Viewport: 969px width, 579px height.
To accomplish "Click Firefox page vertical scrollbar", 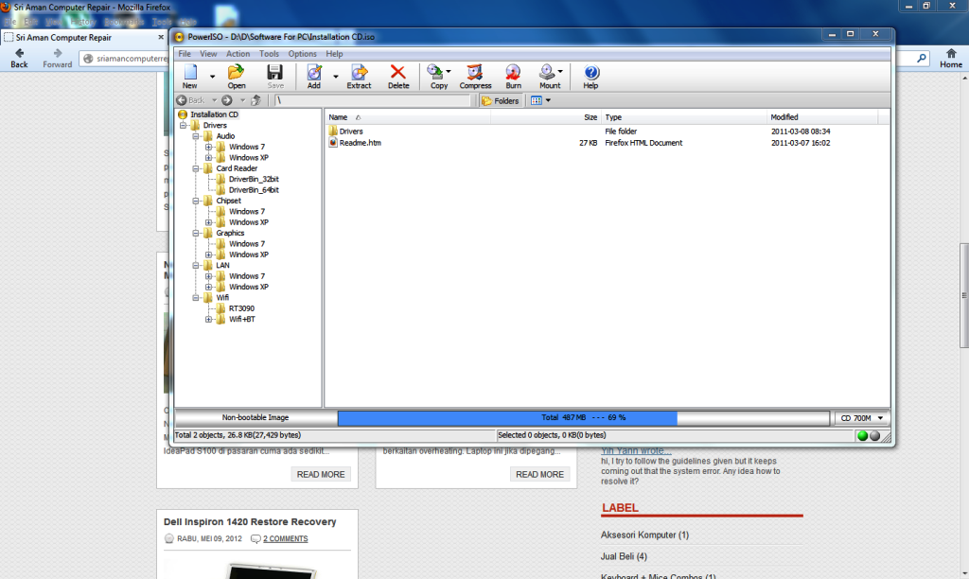I will pos(963,297).
